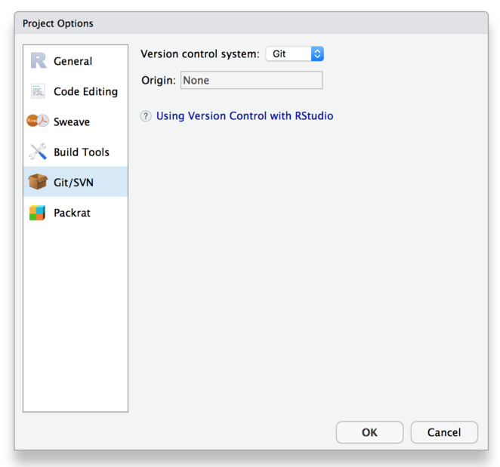
Task: Click the Code Editing document icon
Action: pyautogui.click(x=38, y=91)
